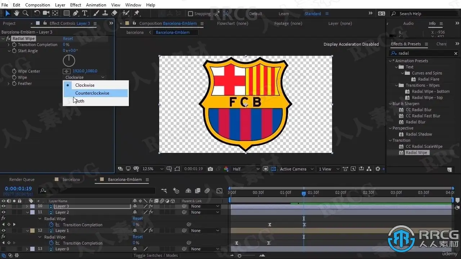This screenshot has height=259, width=461.
Task: Select the Puppet Pin tool
Action: (137, 13)
